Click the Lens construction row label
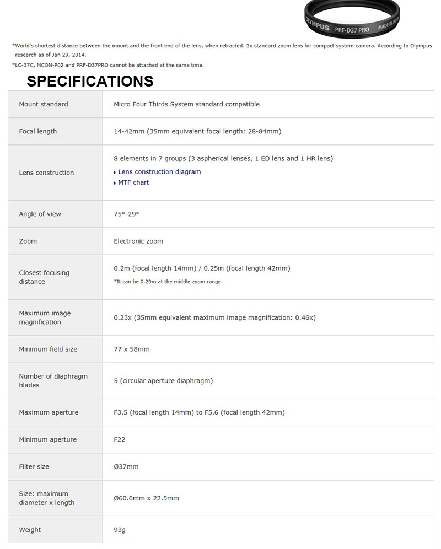The image size is (441, 549). [x=46, y=173]
